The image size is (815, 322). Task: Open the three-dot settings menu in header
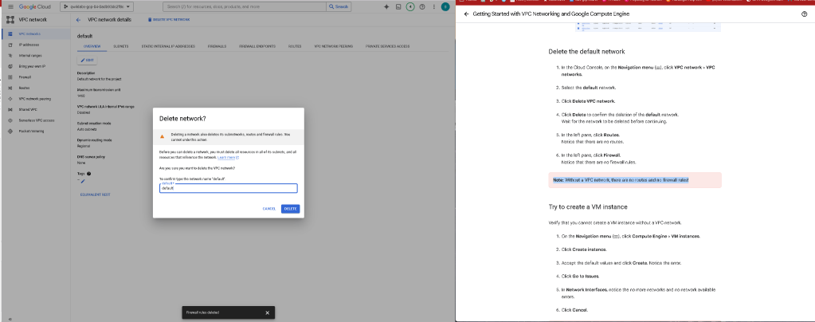[433, 6]
